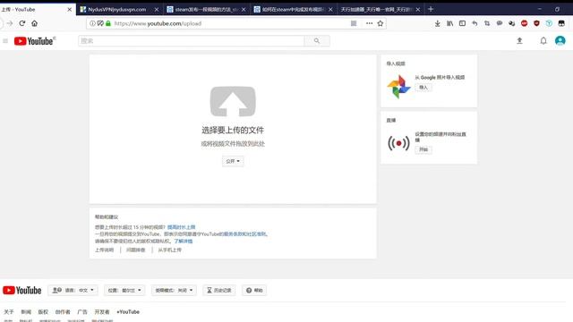Go forward with the browser arrow

click(10, 23)
